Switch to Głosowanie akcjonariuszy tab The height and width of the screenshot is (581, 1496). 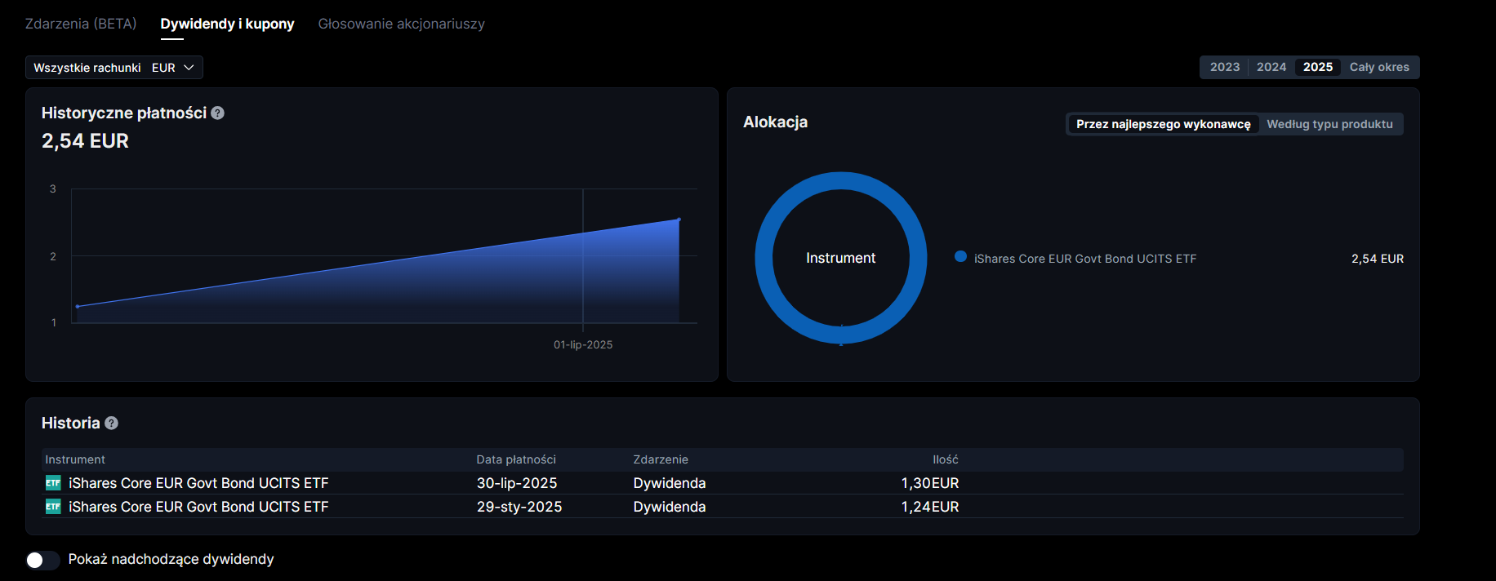[x=401, y=24]
